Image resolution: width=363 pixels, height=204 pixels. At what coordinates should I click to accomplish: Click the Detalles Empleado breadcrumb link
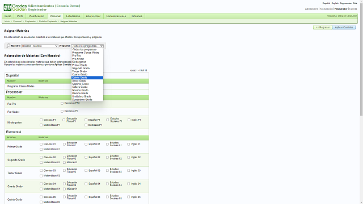(x=48, y=22)
